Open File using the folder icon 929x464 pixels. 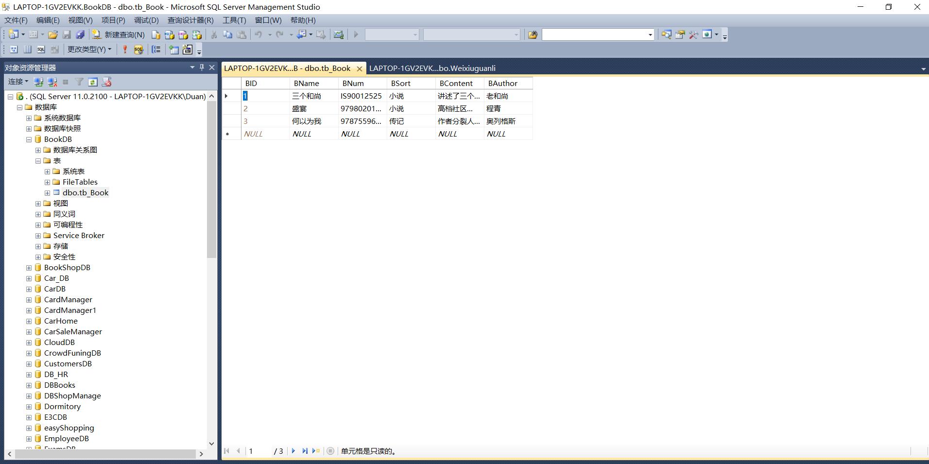pyautogui.click(x=53, y=34)
